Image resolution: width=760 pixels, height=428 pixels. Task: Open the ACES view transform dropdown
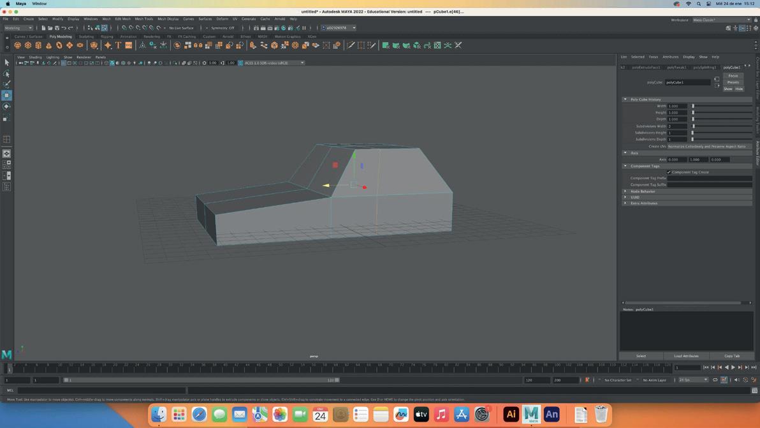[x=274, y=63]
